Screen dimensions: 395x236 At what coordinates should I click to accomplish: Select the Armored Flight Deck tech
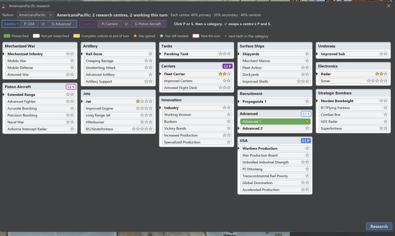pyautogui.click(x=196, y=88)
